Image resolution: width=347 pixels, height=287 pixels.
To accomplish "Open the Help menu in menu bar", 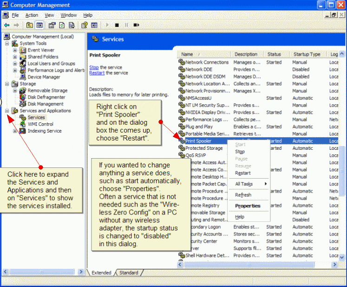I will coord(88,15).
